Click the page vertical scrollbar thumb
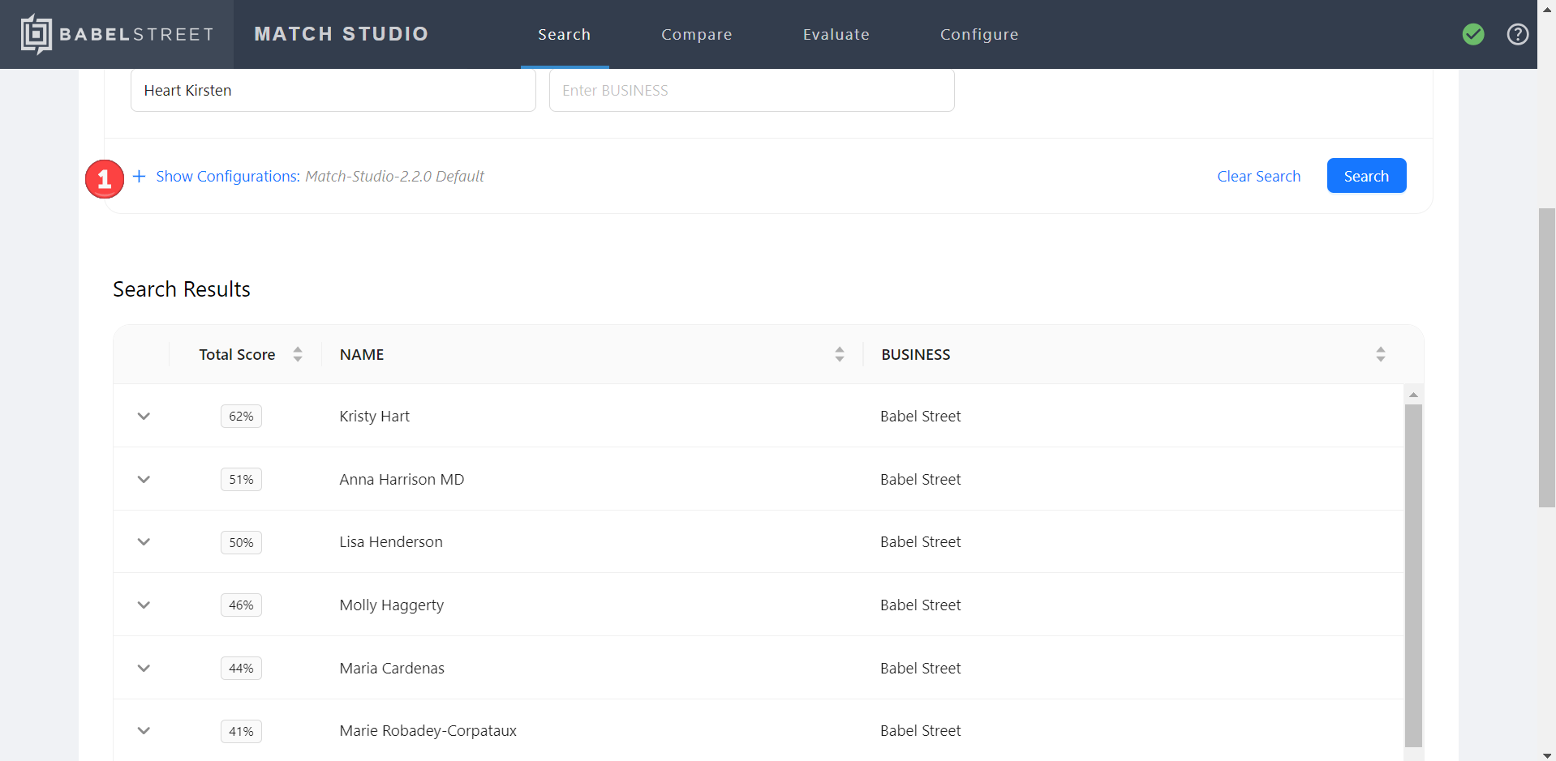Viewport: 1556px width, 761px height. click(1547, 357)
